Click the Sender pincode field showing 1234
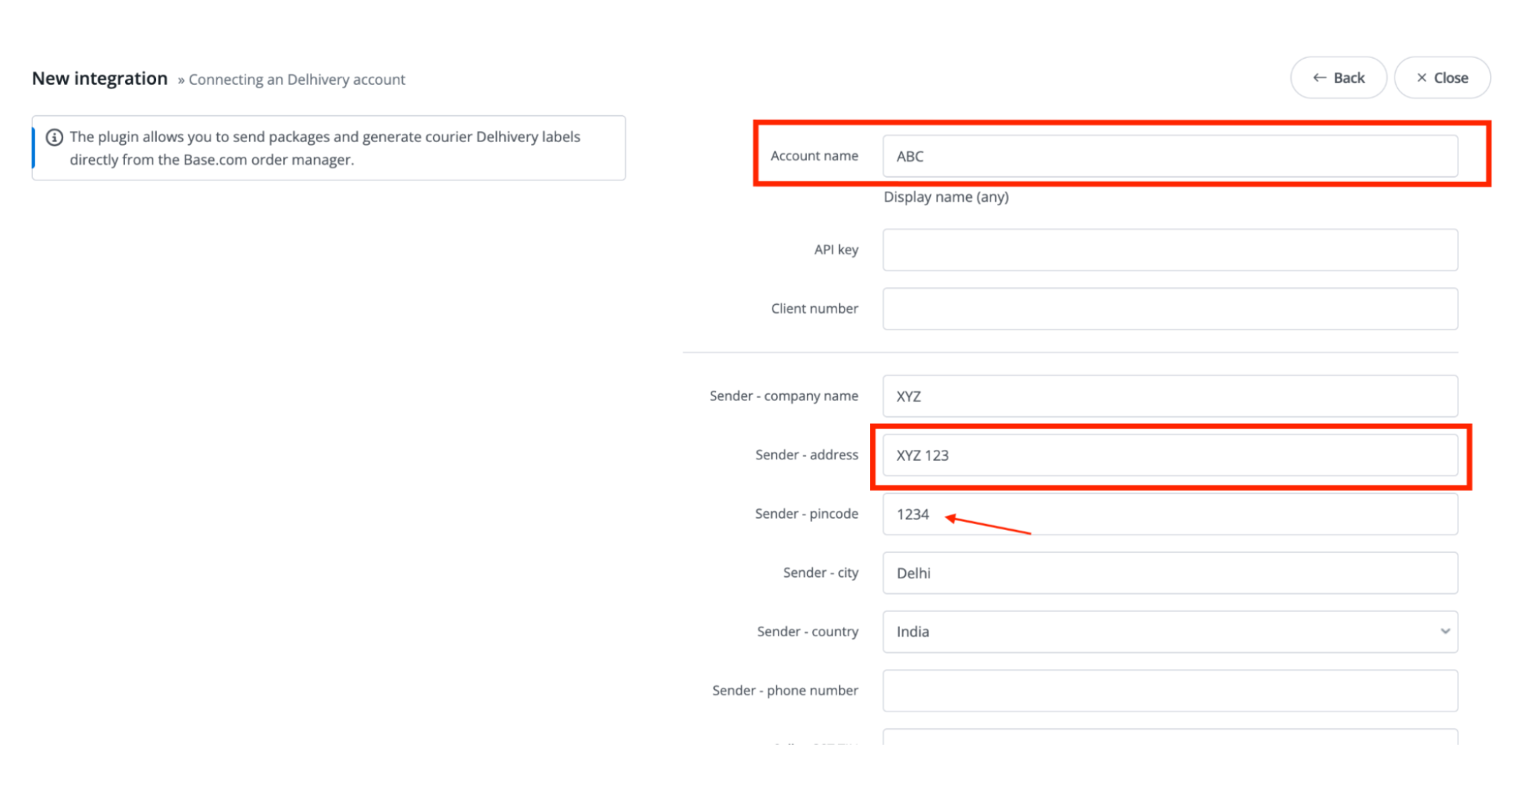The width and height of the screenshot is (1523, 797). (x=1169, y=514)
